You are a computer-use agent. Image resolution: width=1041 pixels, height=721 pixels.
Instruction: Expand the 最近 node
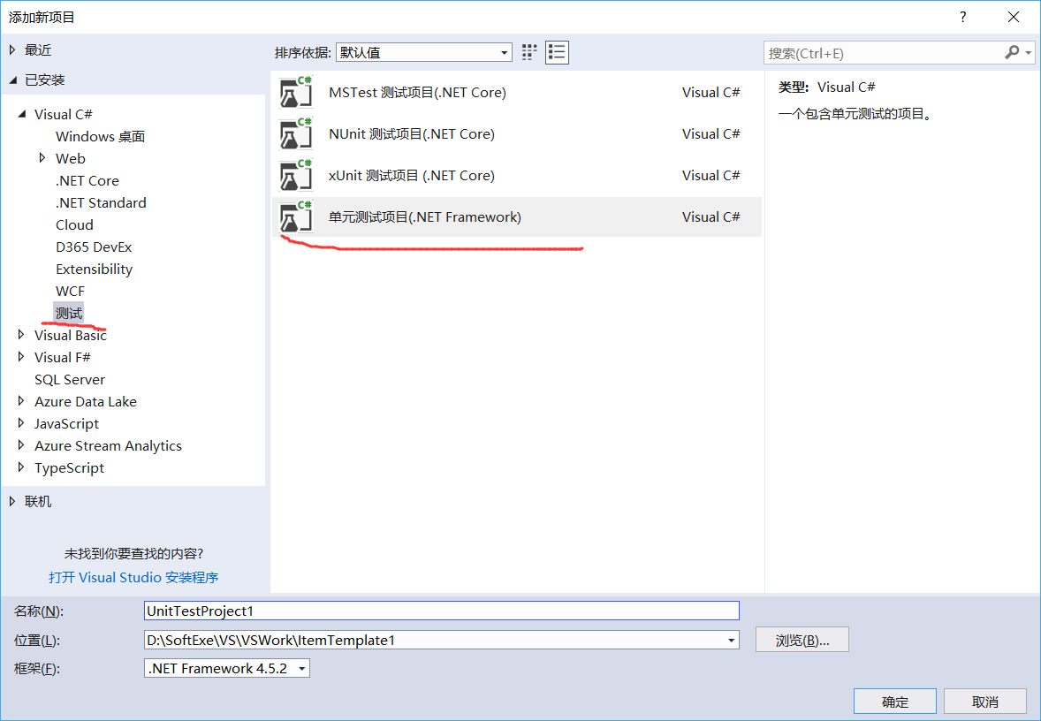pos(12,49)
